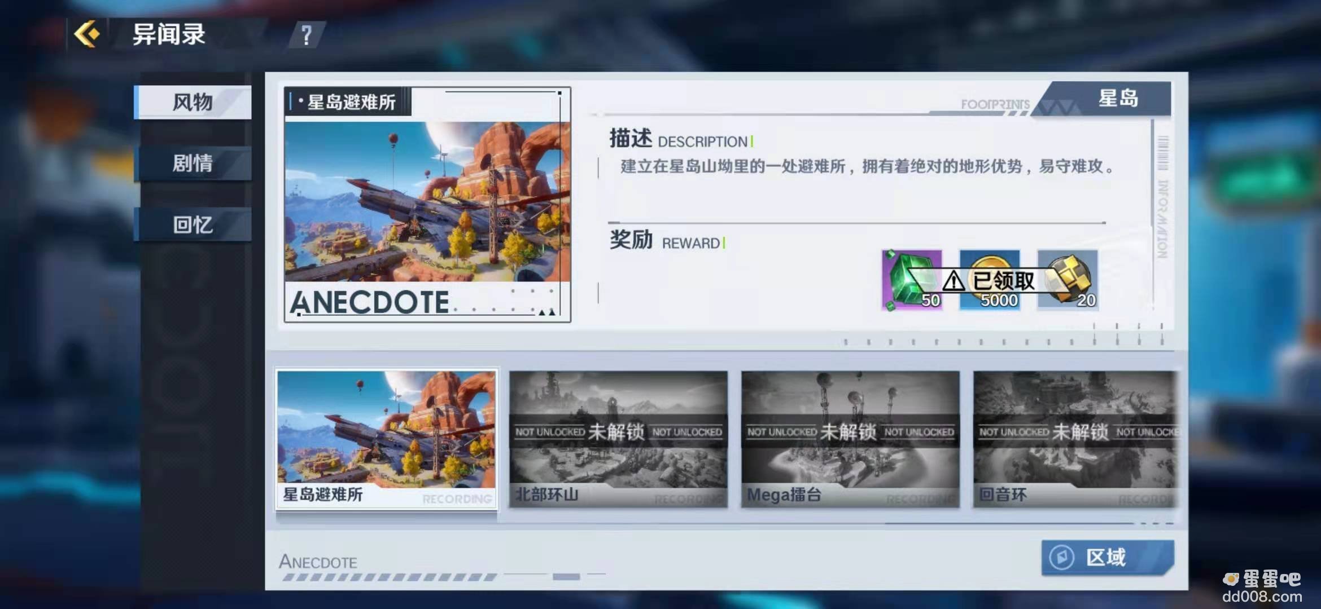Screen dimensions: 1321x609
Task: Click the 星岛 region label
Action: click(1118, 98)
